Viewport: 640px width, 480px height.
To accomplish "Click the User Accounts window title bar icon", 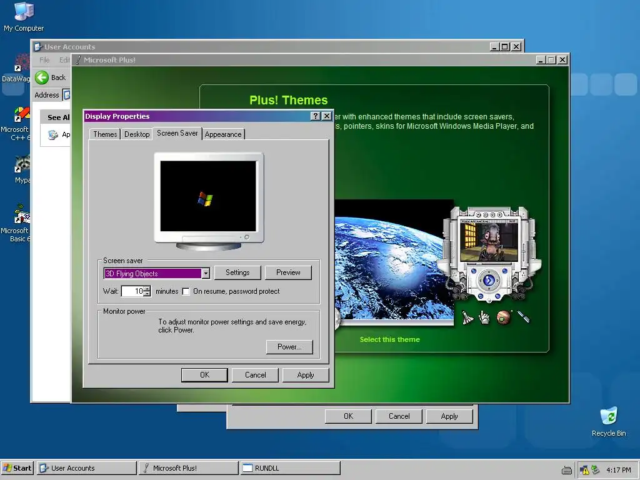I will (38, 47).
